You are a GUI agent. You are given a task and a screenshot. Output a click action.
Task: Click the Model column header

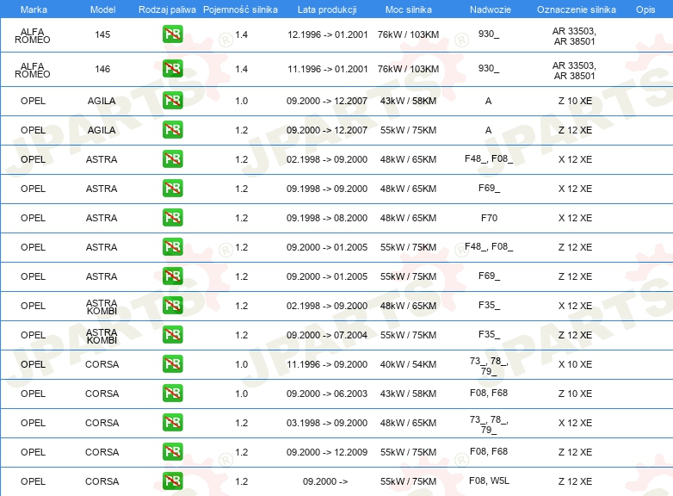102,9
